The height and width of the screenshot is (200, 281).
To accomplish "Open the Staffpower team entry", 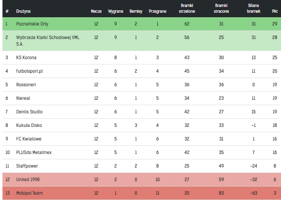I will (x=27, y=166).
